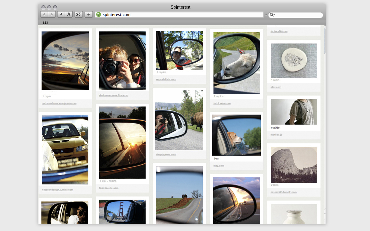Open the etsy.com link under the bear pin

(x=219, y=166)
